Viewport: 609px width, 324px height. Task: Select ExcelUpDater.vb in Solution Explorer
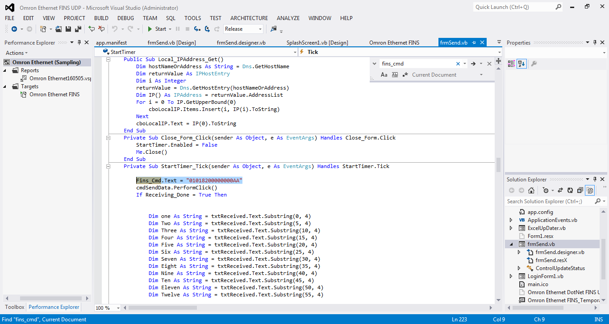pos(546,228)
